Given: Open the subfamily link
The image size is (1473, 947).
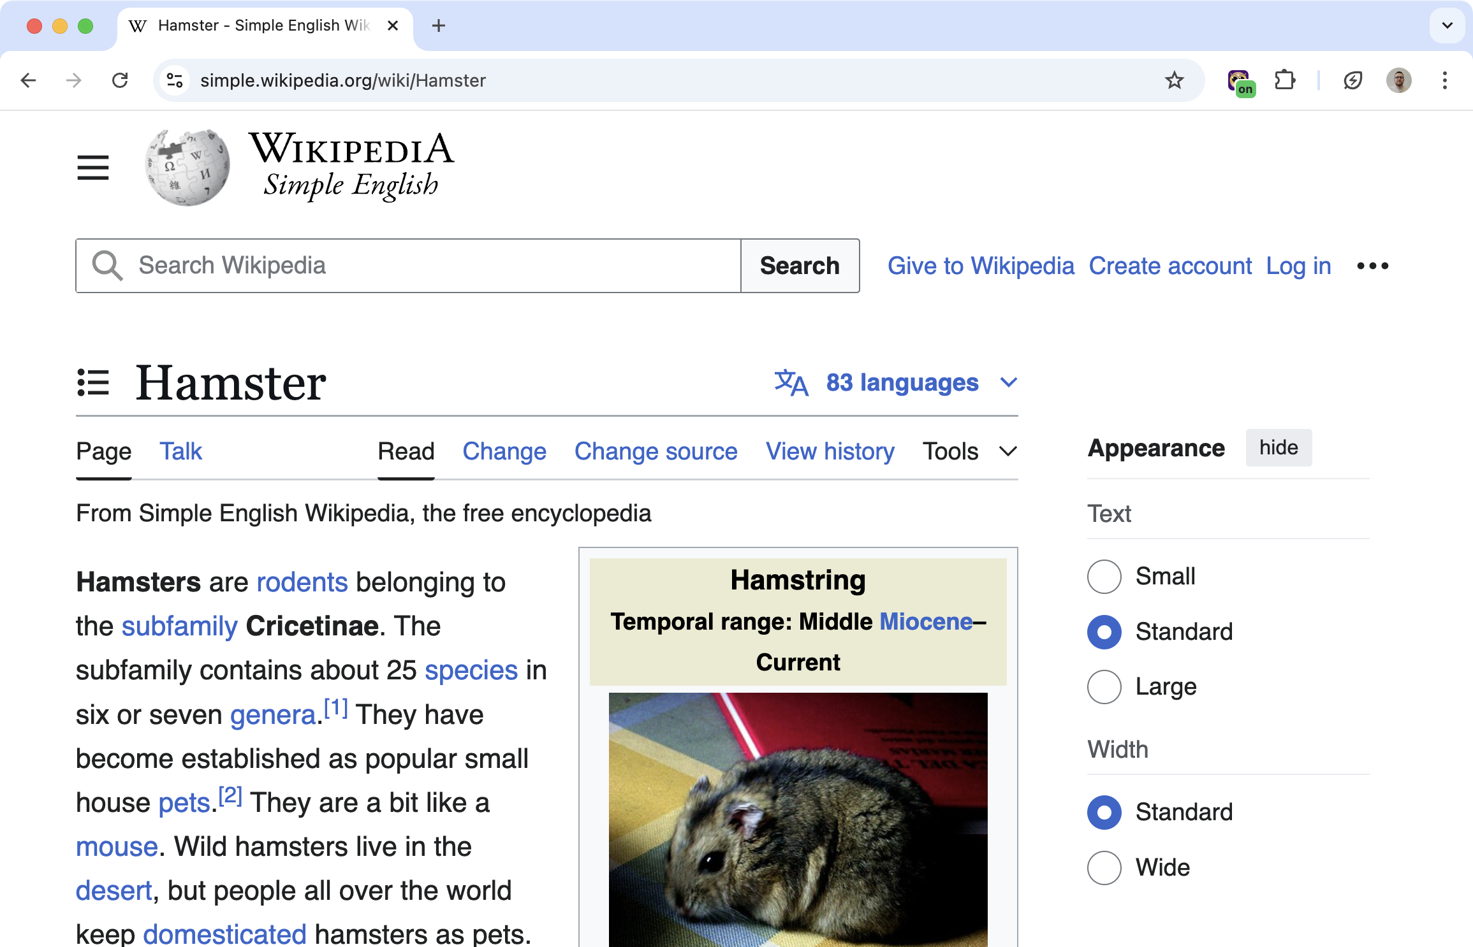Looking at the screenshot, I should click(x=179, y=626).
